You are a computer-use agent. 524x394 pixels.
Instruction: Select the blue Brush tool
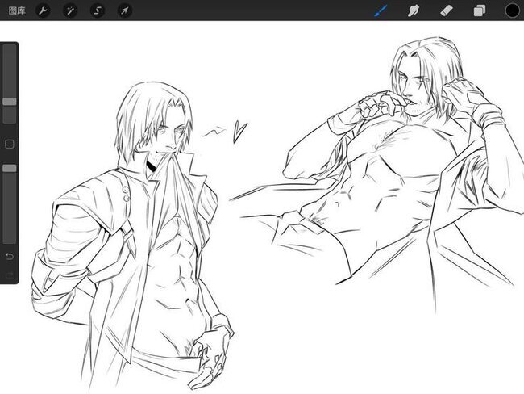[x=381, y=10]
